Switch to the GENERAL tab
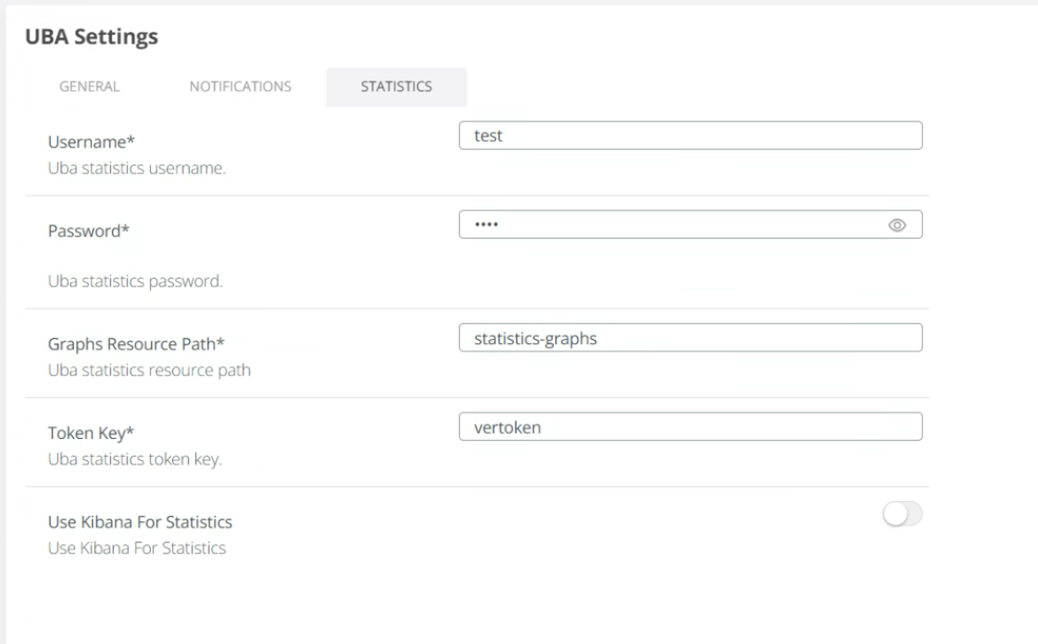 coord(88,86)
